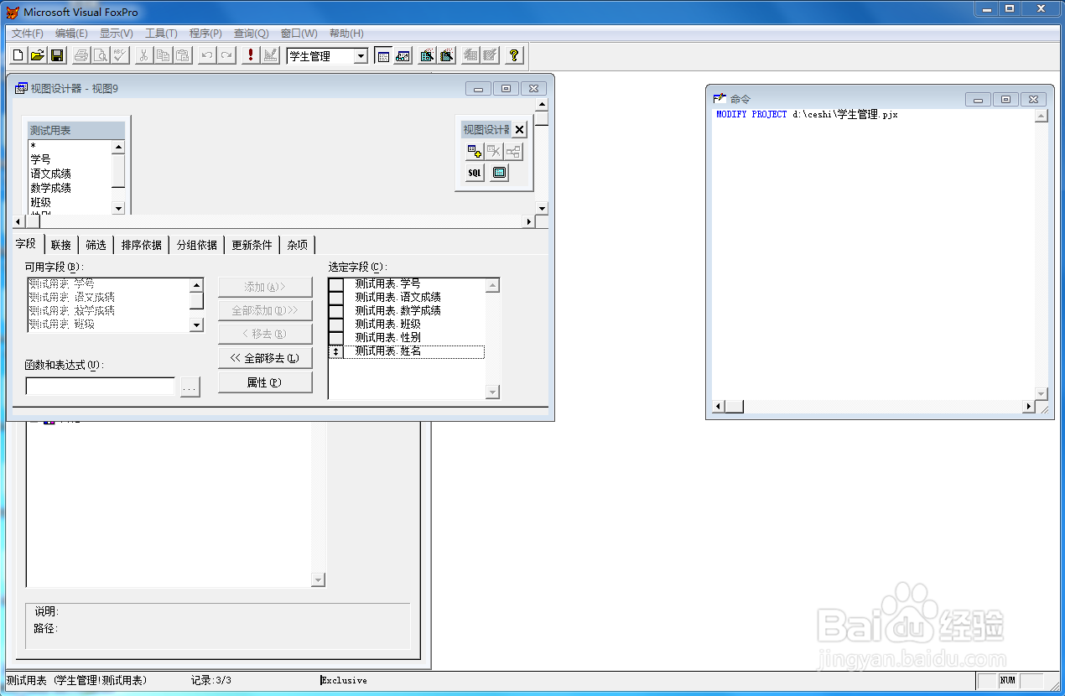Open the 编辑(E) menu
The height and width of the screenshot is (696, 1065).
pyautogui.click(x=71, y=34)
